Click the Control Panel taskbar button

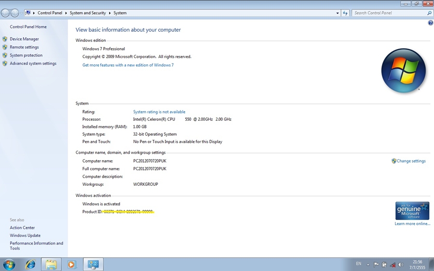tap(93, 264)
